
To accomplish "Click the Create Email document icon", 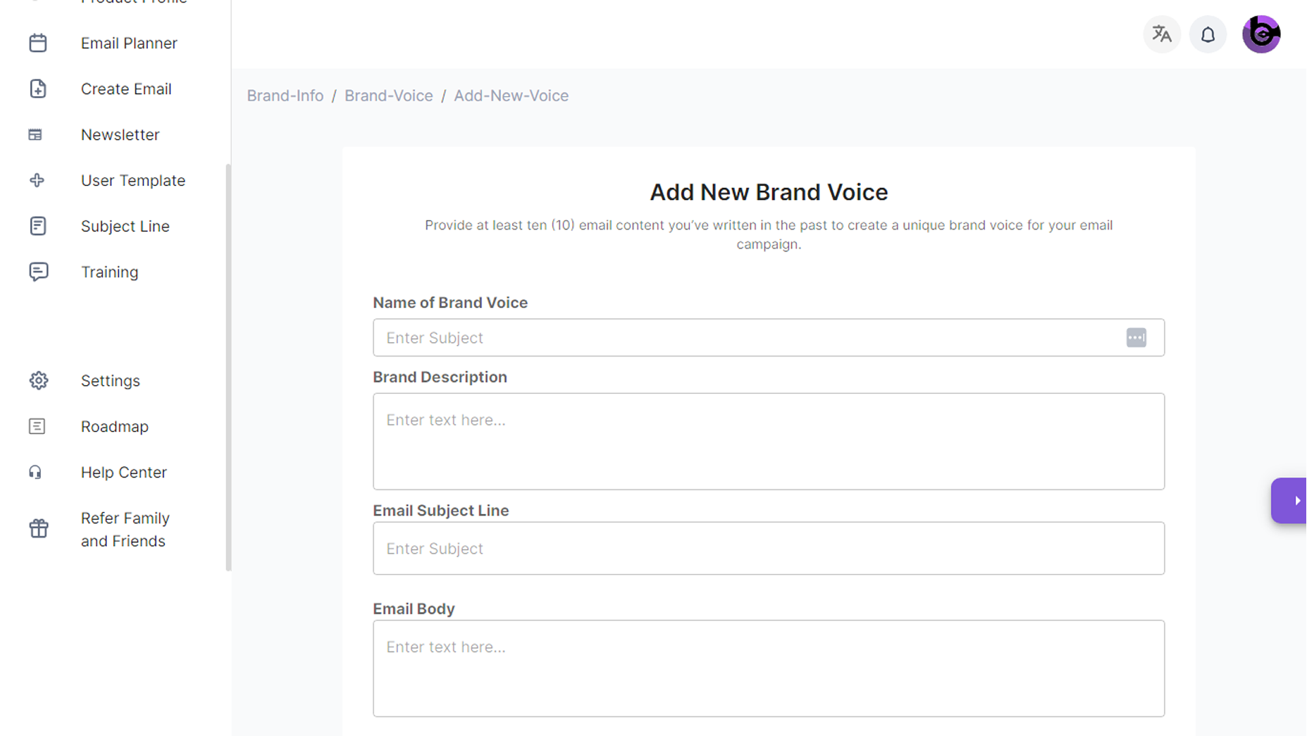I will (38, 89).
